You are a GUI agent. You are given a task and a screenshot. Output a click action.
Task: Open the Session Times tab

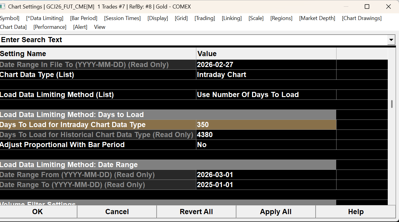point(122,18)
